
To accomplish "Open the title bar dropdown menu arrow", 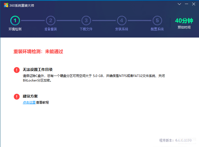I will pos(179,4).
